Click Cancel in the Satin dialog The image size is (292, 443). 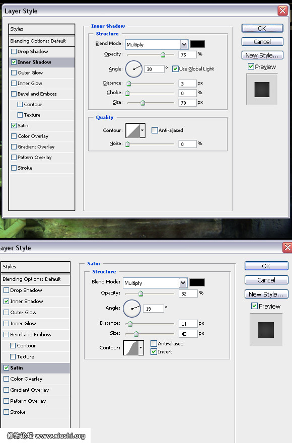coord(266,280)
